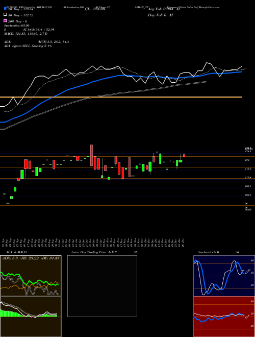Click the 'SI 14/3: 53.4 / 52.98' reading

pyautogui.click(x=38, y=30)
